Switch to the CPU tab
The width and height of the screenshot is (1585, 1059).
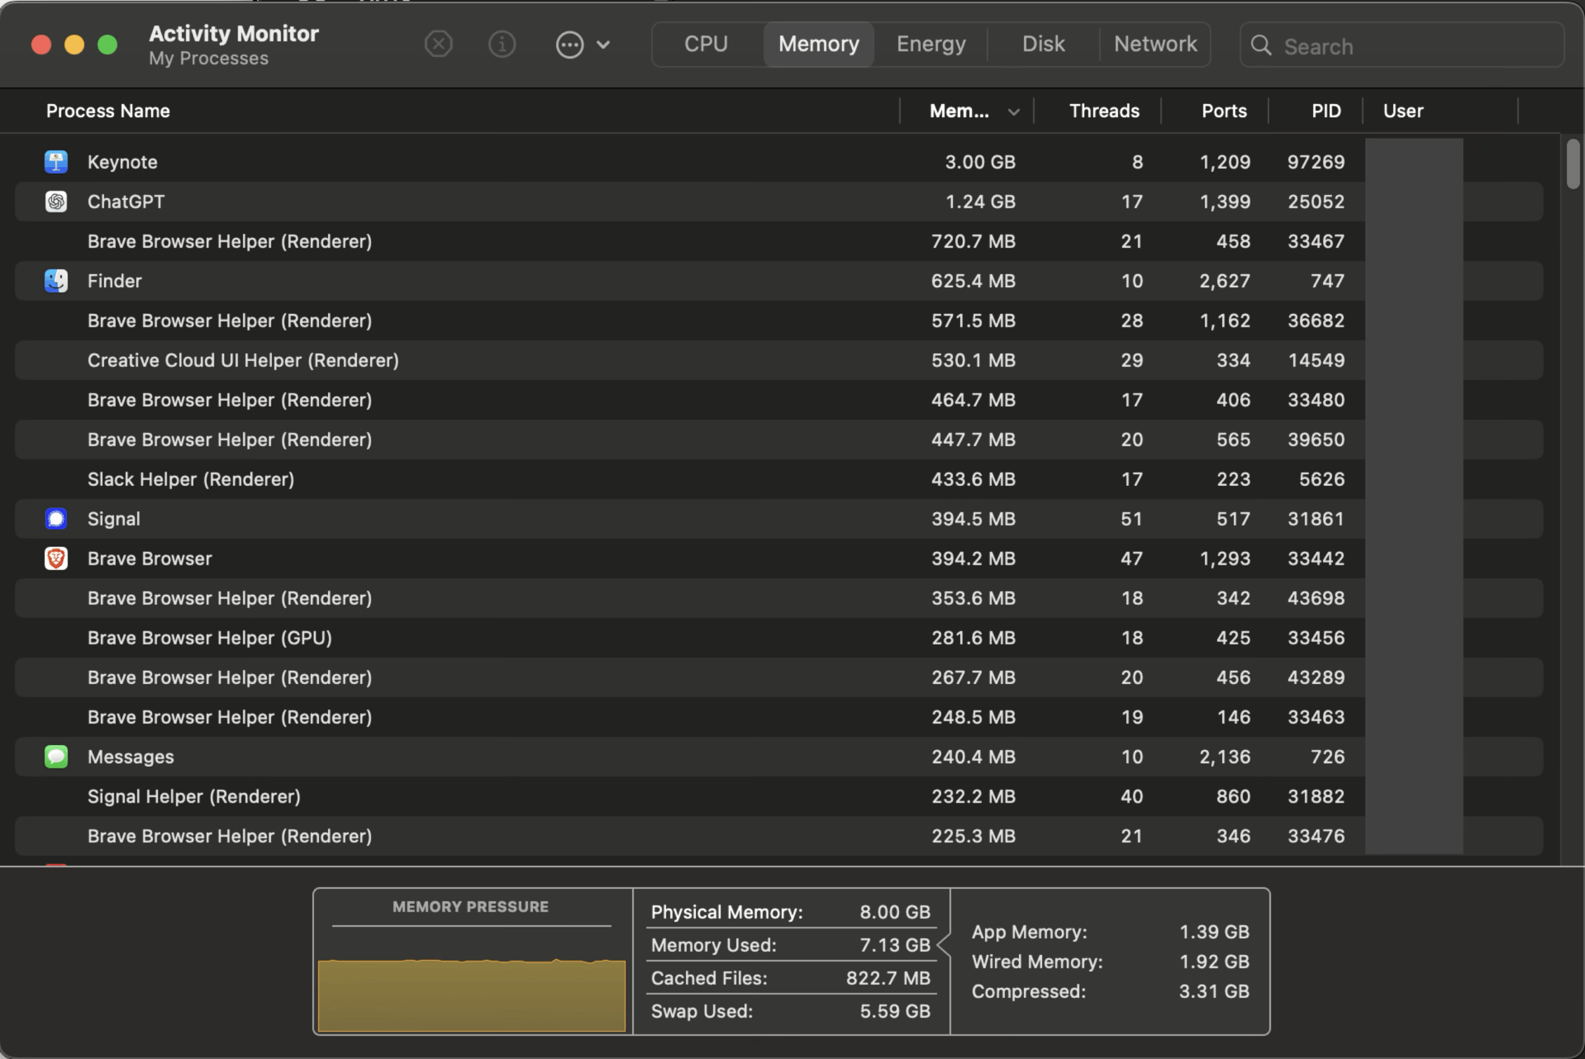[705, 44]
